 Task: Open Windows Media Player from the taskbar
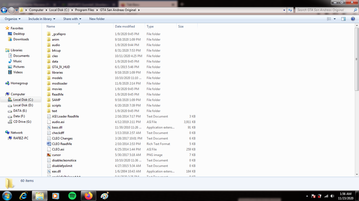click(x=56, y=196)
